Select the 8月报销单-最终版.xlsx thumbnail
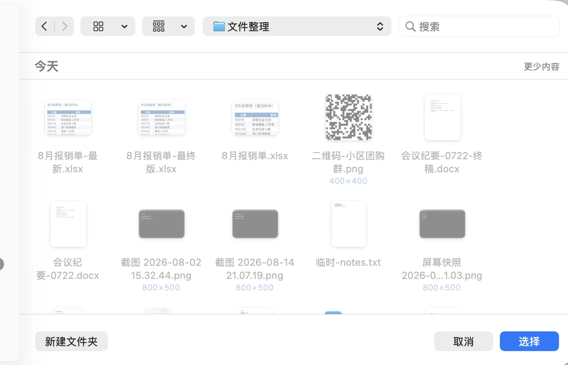Image resolution: width=568 pixels, height=365 pixels. 162,118
